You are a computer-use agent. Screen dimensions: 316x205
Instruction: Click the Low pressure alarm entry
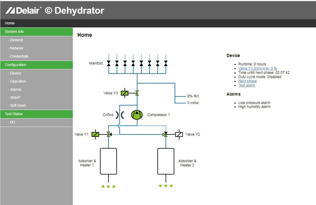[x=254, y=103]
